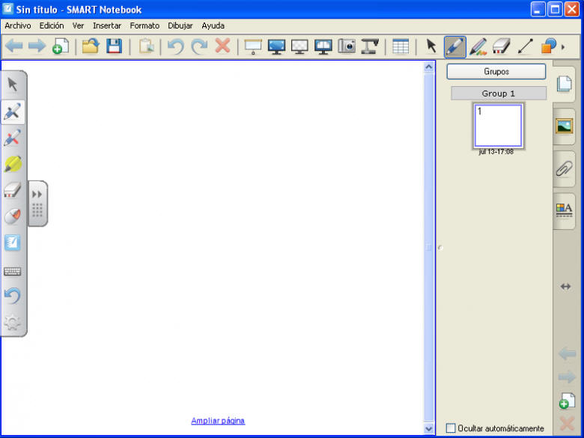Add a page from the sidebar icon
Screen dimensions: 584x438
567,401
